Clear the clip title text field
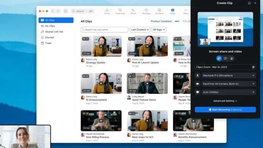This screenshot has width=263, height=148. point(253,67)
